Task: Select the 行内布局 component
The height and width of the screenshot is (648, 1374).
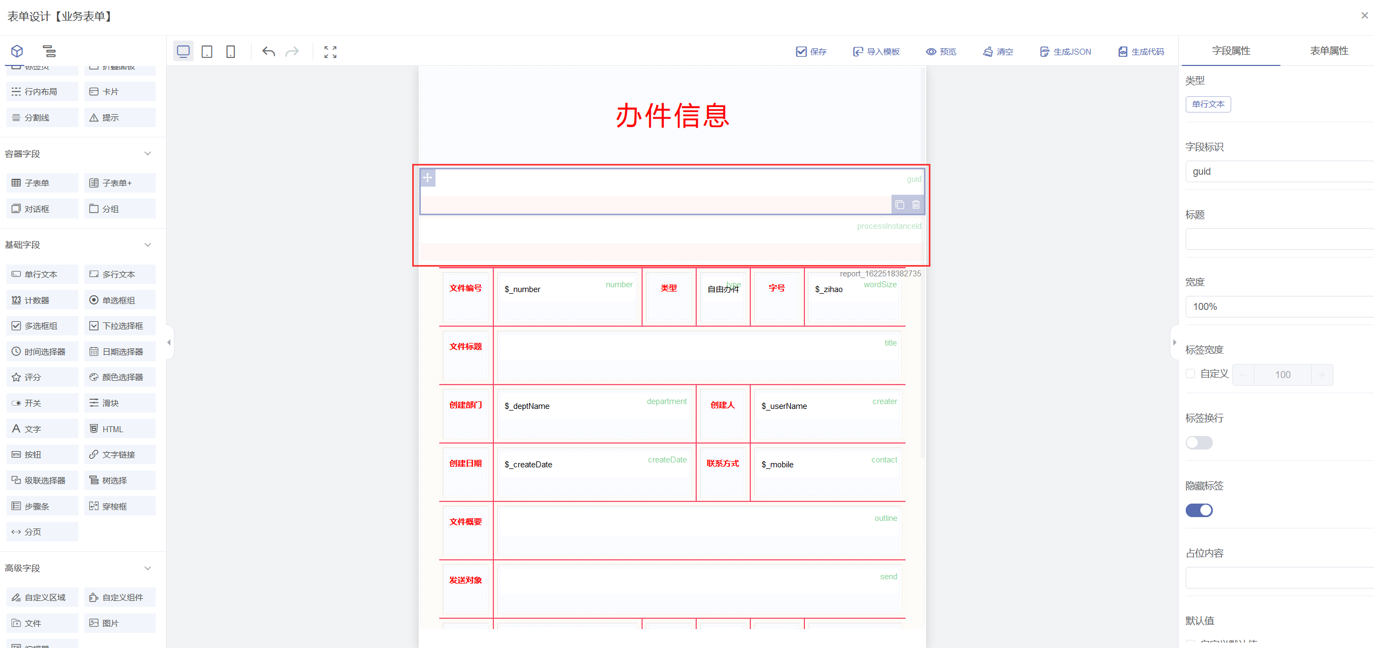Action: click(42, 92)
